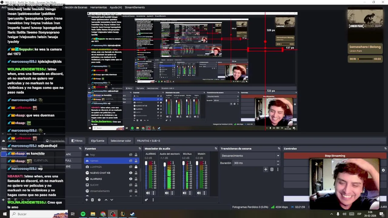
Task: Toggle visibility of names source
Action: (x=131, y=161)
